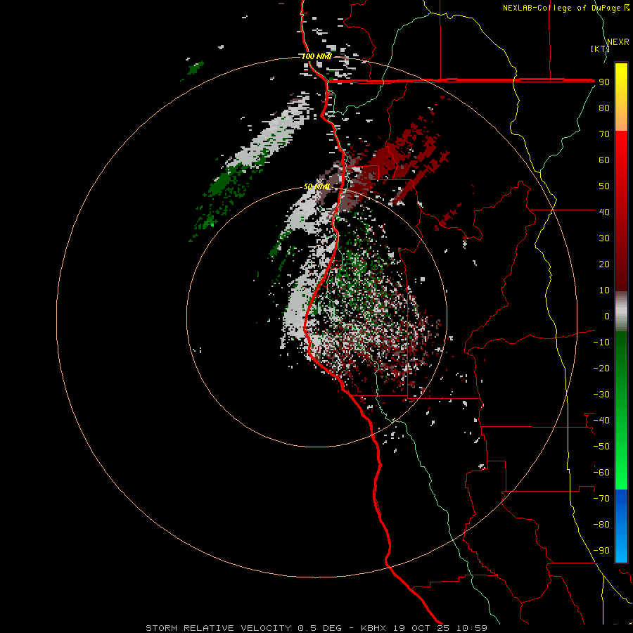Click the positive 40 value on velocity scale

point(604,212)
